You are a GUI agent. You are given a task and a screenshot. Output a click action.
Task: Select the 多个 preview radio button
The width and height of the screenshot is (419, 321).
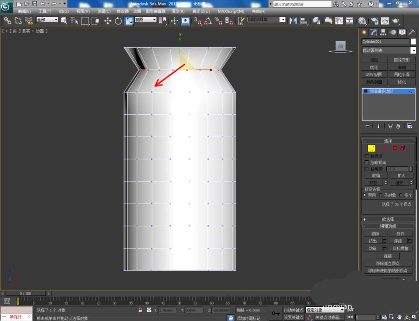(x=401, y=195)
